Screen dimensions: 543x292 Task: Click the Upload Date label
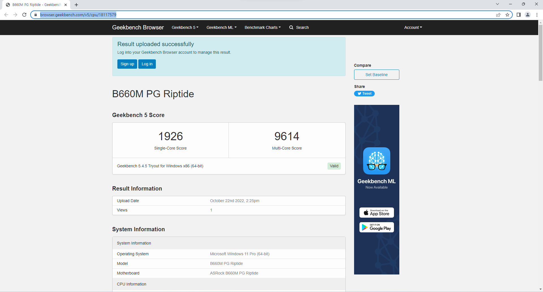point(128,201)
